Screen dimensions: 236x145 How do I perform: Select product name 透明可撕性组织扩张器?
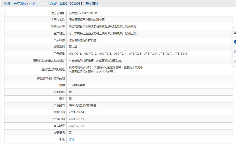(82, 40)
